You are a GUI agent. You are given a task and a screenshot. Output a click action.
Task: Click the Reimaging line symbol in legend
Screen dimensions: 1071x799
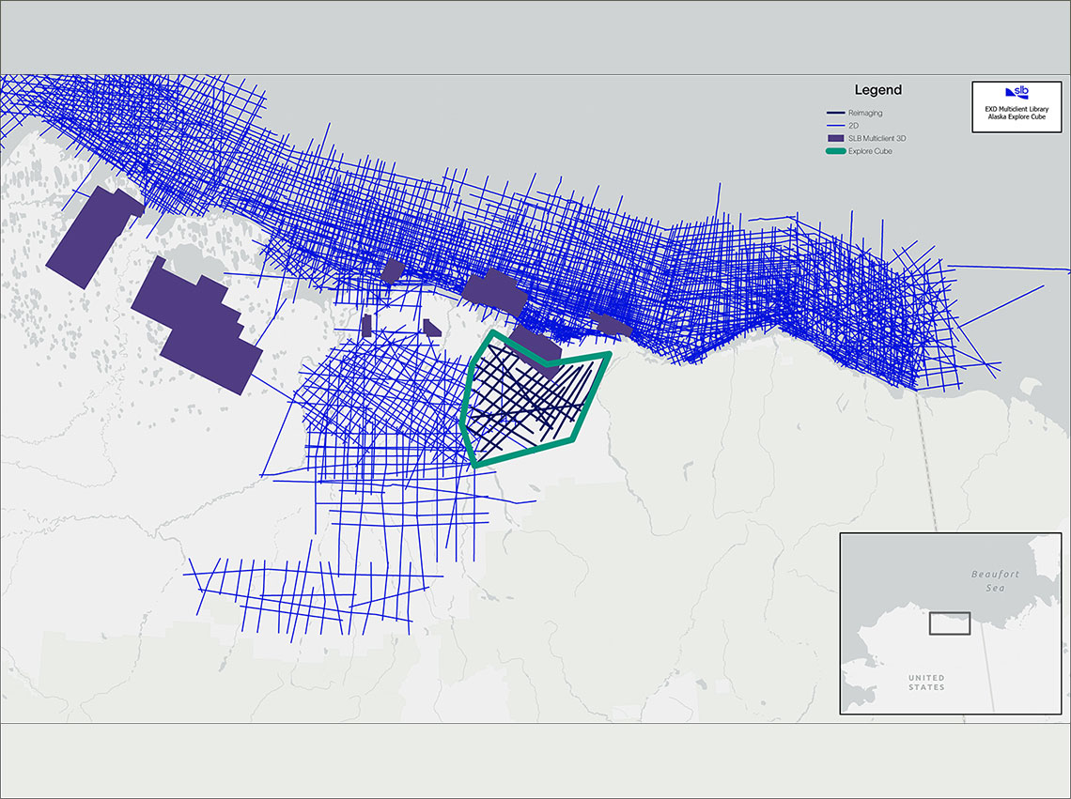(836, 113)
